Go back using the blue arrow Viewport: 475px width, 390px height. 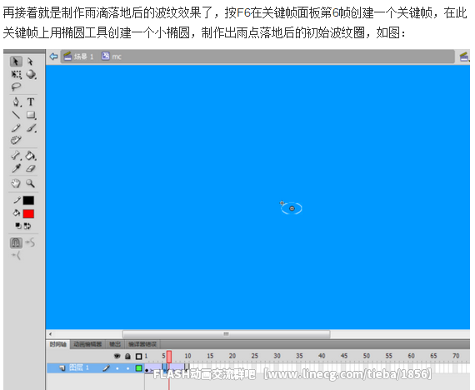point(53,57)
